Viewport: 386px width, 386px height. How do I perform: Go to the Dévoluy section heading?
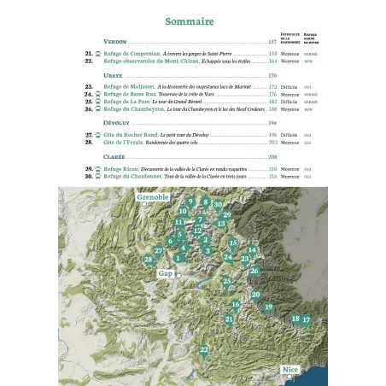pos(116,123)
